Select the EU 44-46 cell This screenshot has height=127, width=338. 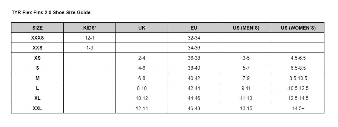[x=194, y=98]
